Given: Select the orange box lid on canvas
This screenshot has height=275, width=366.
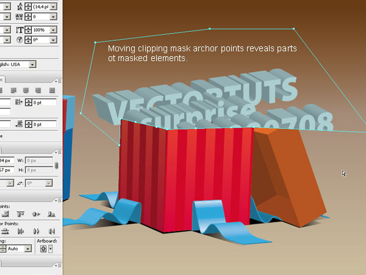Looking at the screenshot, I should [x=292, y=178].
